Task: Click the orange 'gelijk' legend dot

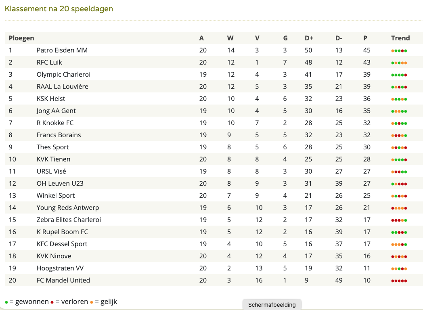Action: (92, 302)
